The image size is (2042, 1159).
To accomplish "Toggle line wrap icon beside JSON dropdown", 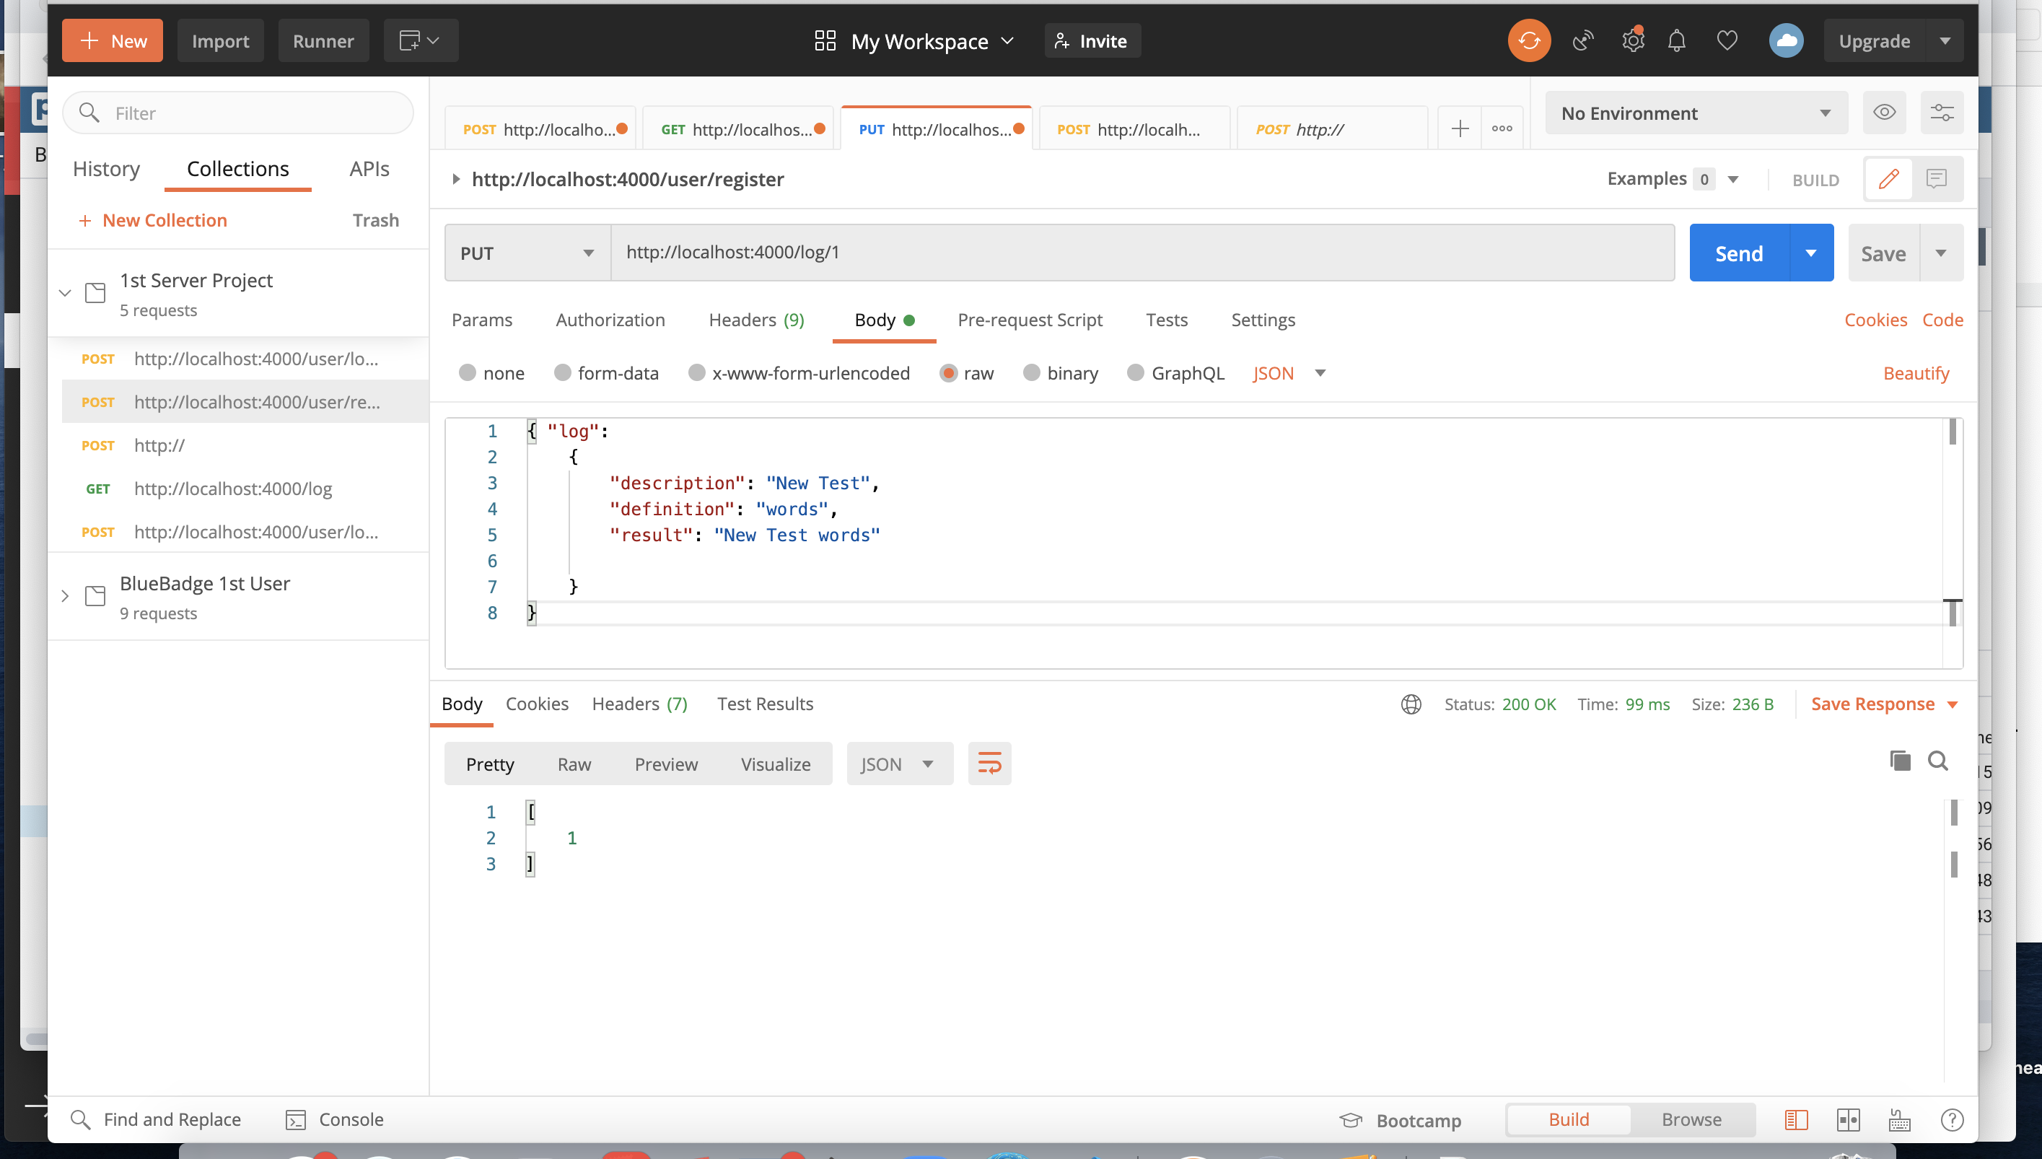I will tap(989, 763).
